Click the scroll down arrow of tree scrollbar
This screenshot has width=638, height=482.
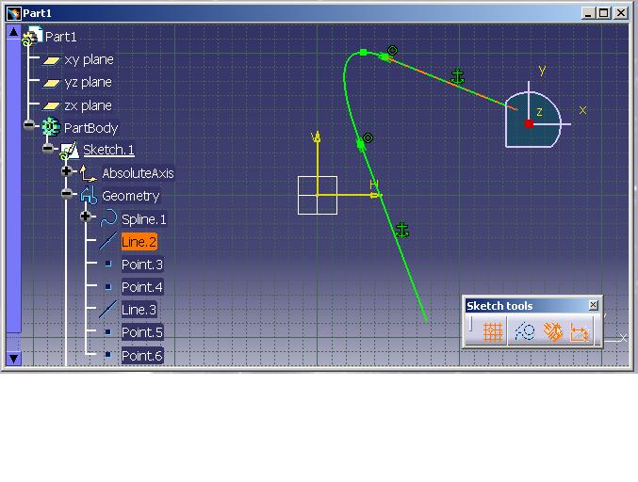(13, 359)
